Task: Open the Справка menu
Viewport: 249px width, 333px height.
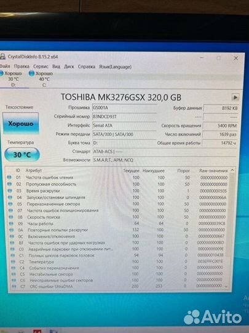Action: click(87, 67)
